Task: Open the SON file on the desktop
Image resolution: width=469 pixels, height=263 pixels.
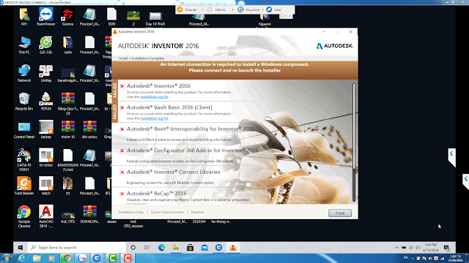Action: [x=111, y=16]
